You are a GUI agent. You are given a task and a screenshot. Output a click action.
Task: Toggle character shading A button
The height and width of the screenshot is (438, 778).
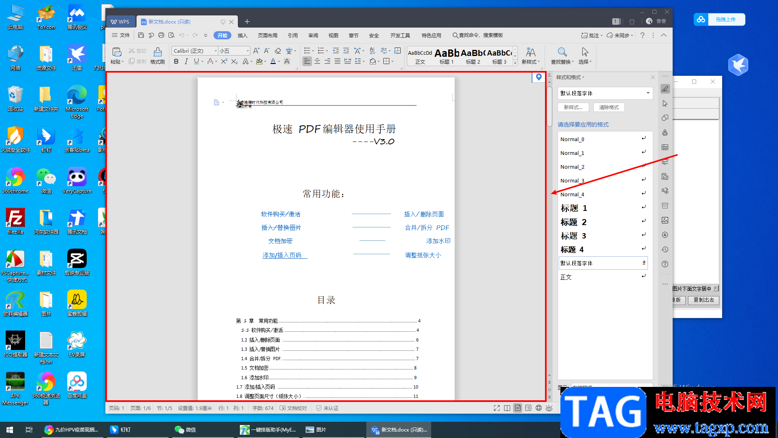(287, 61)
